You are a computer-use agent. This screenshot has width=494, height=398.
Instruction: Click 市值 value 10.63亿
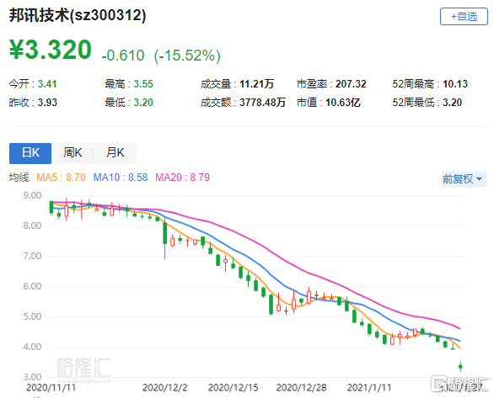(x=343, y=103)
